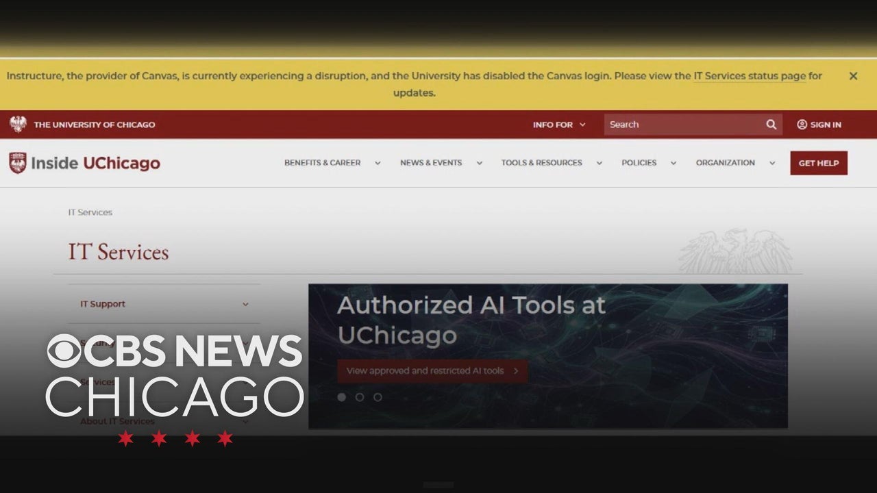Dismiss the Canvas disruption alert banner
This screenshot has width=877, height=493.
pos(853,76)
